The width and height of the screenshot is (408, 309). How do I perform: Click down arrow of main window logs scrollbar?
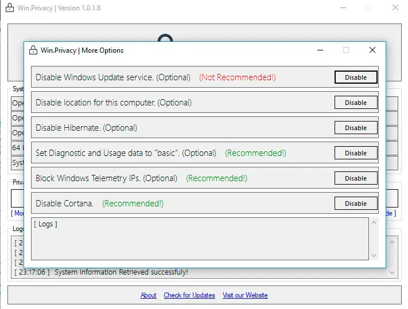point(392,273)
